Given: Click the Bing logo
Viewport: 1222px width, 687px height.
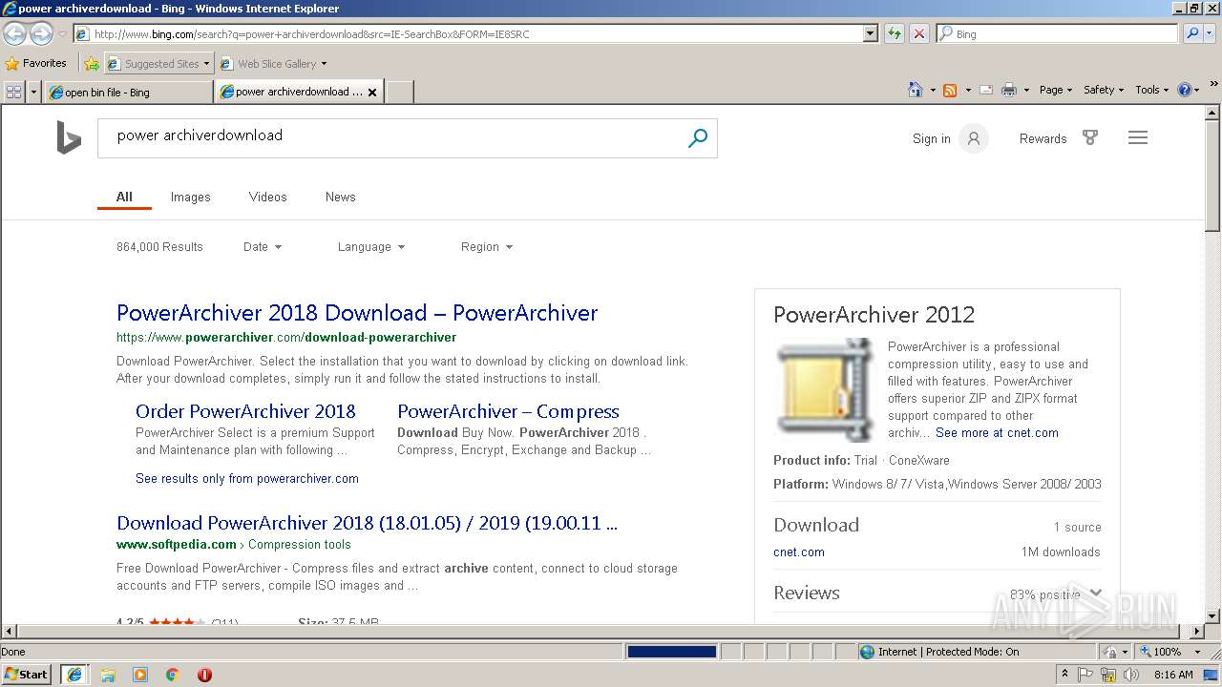Looking at the screenshot, I should (x=68, y=137).
